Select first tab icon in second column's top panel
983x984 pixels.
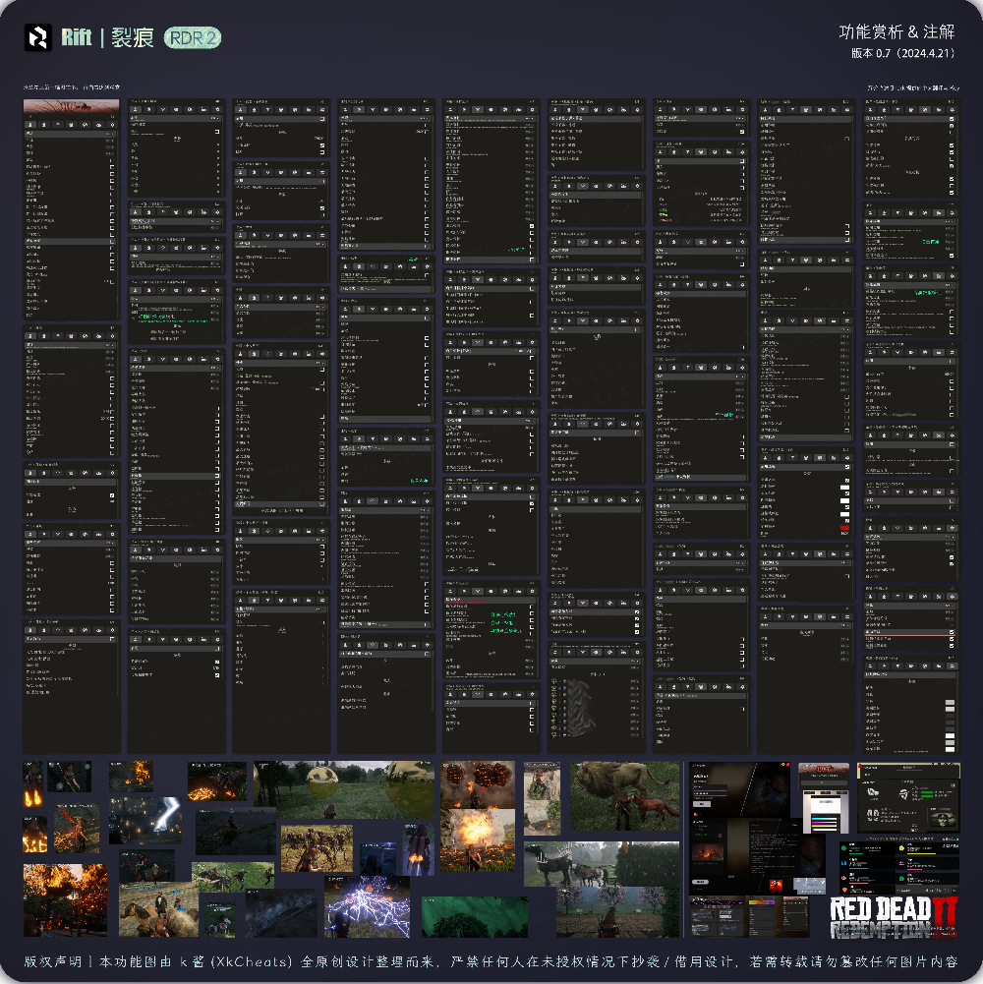136,109
